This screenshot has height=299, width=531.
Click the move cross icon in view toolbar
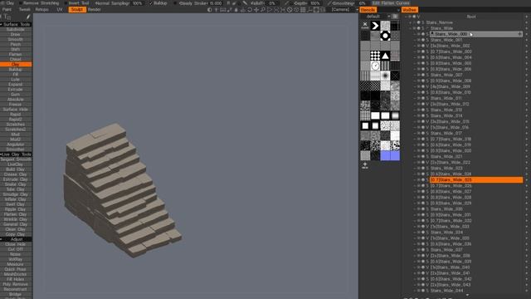[256, 10]
